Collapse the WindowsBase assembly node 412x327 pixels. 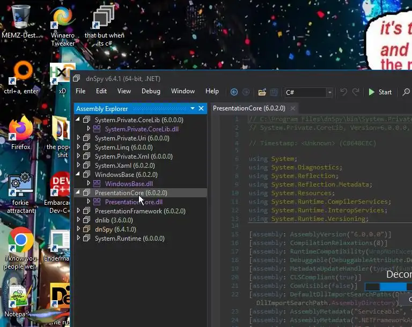[x=78, y=174]
